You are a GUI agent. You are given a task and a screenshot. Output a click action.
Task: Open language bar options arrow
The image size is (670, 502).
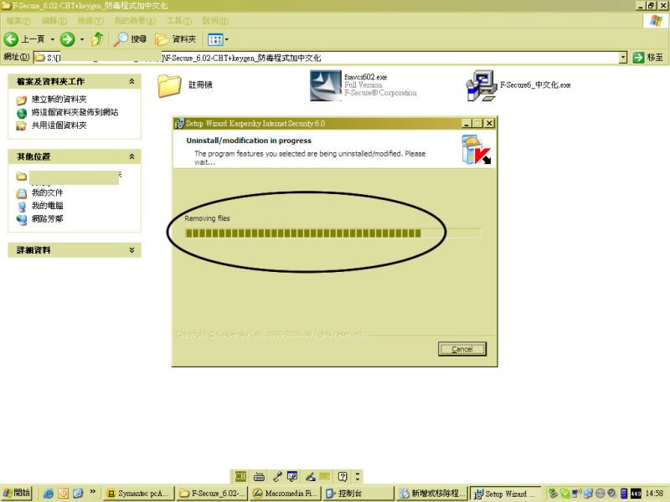358,476
